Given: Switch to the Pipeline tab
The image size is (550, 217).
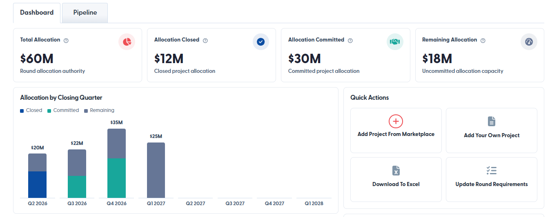Looking at the screenshot, I should click(85, 13).
